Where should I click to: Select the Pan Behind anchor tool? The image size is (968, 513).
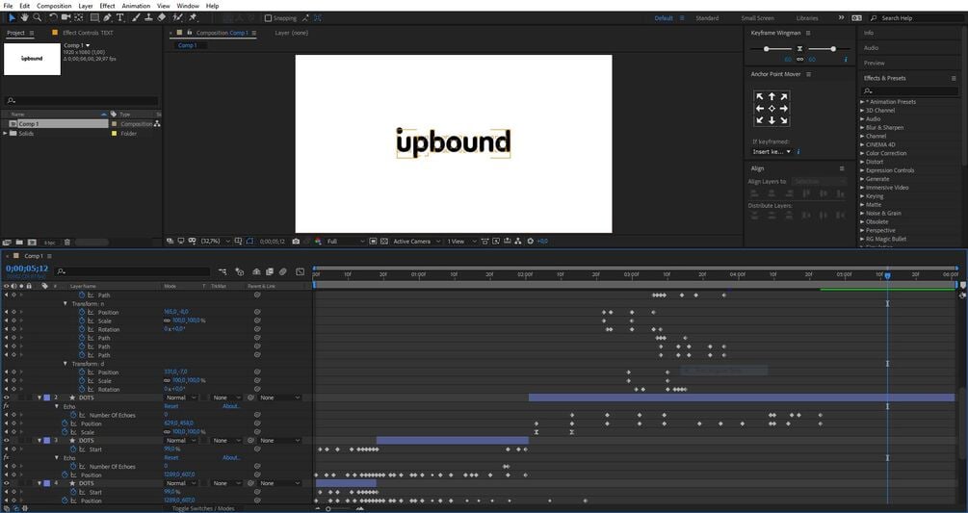click(78, 18)
